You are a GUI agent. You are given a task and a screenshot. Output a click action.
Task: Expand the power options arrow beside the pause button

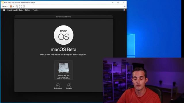(x=14, y=6)
